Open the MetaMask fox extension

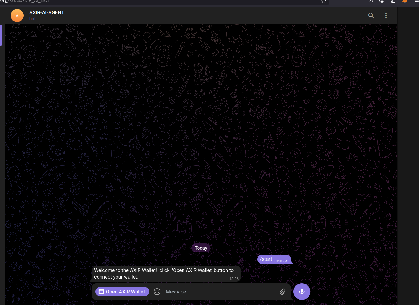(x=405, y=1)
